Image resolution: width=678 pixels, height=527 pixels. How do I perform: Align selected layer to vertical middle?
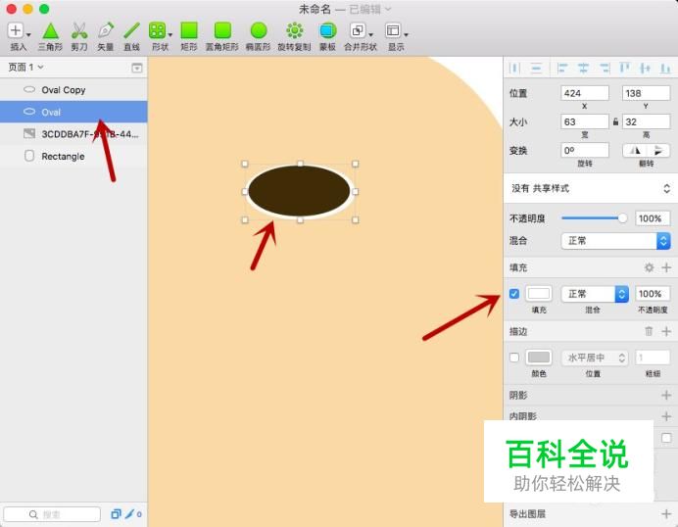(645, 68)
